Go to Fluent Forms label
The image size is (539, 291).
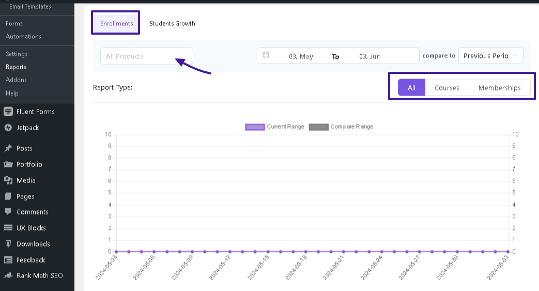pos(36,112)
